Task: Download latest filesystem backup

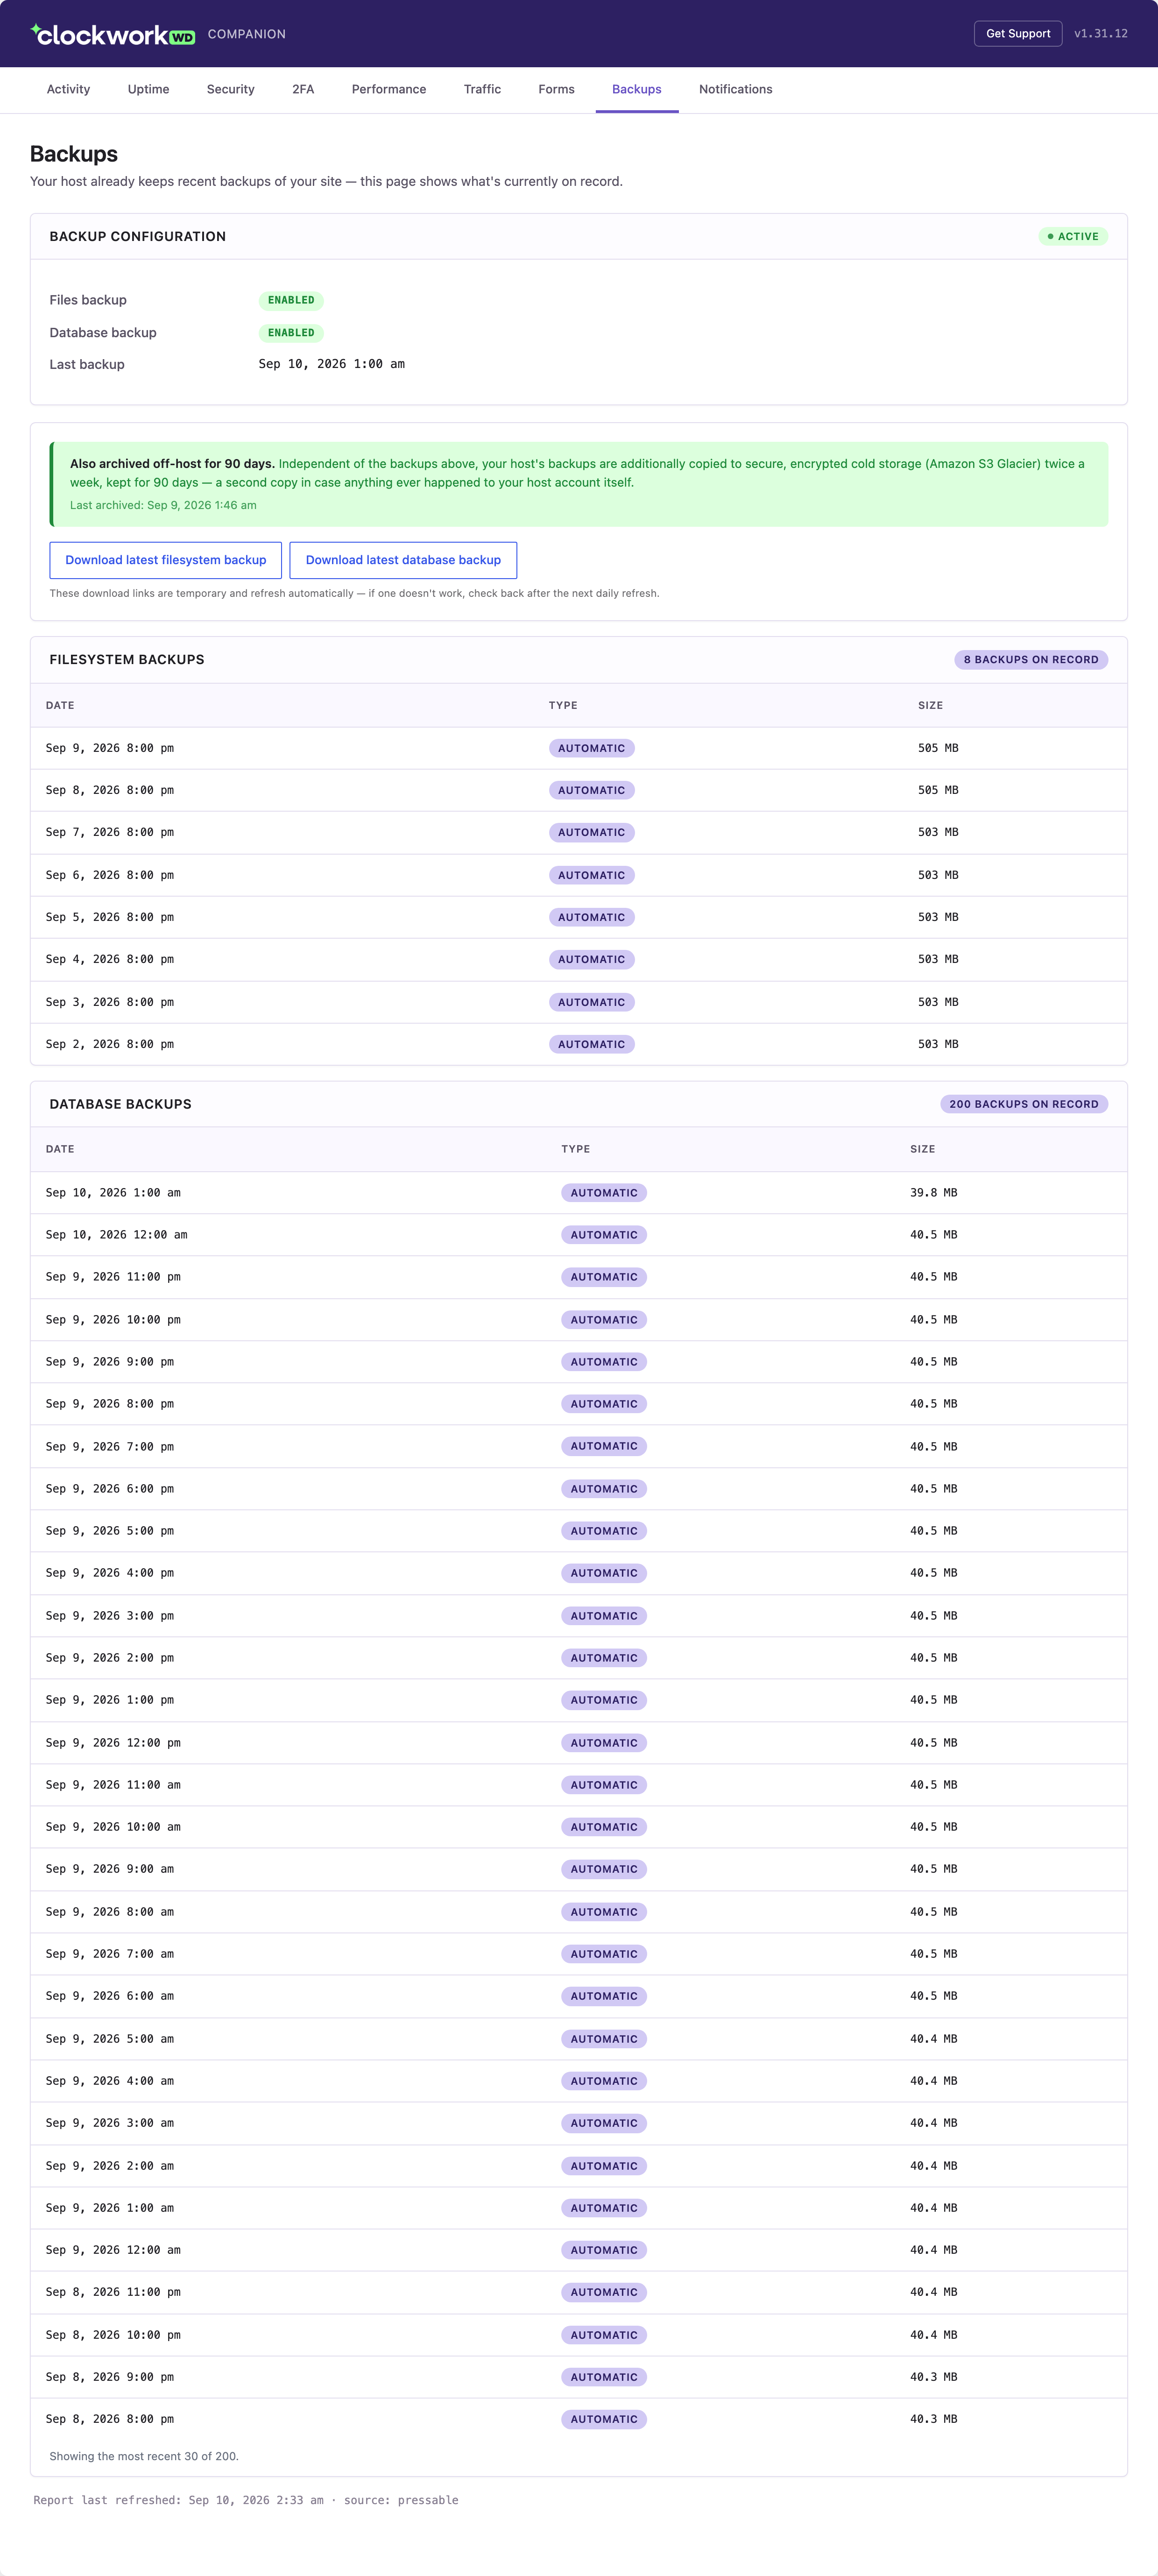Action: coord(166,560)
